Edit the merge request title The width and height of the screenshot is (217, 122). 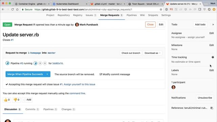pyautogui.click(x=161, y=24)
